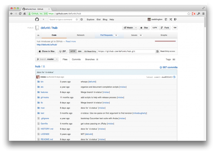Open README.md file

[x=47, y=139]
